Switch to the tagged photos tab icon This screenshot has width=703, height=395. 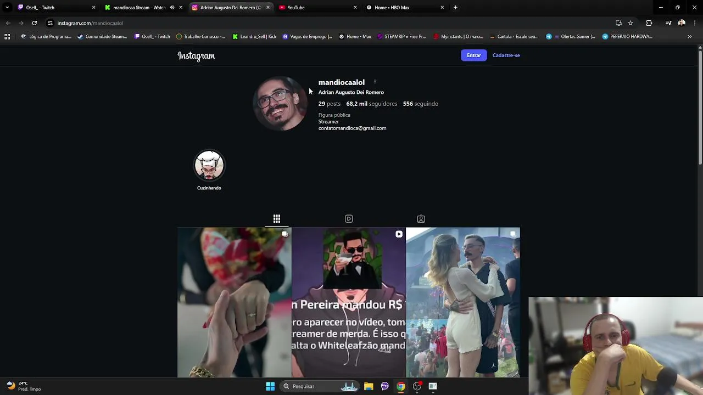click(x=421, y=218)
